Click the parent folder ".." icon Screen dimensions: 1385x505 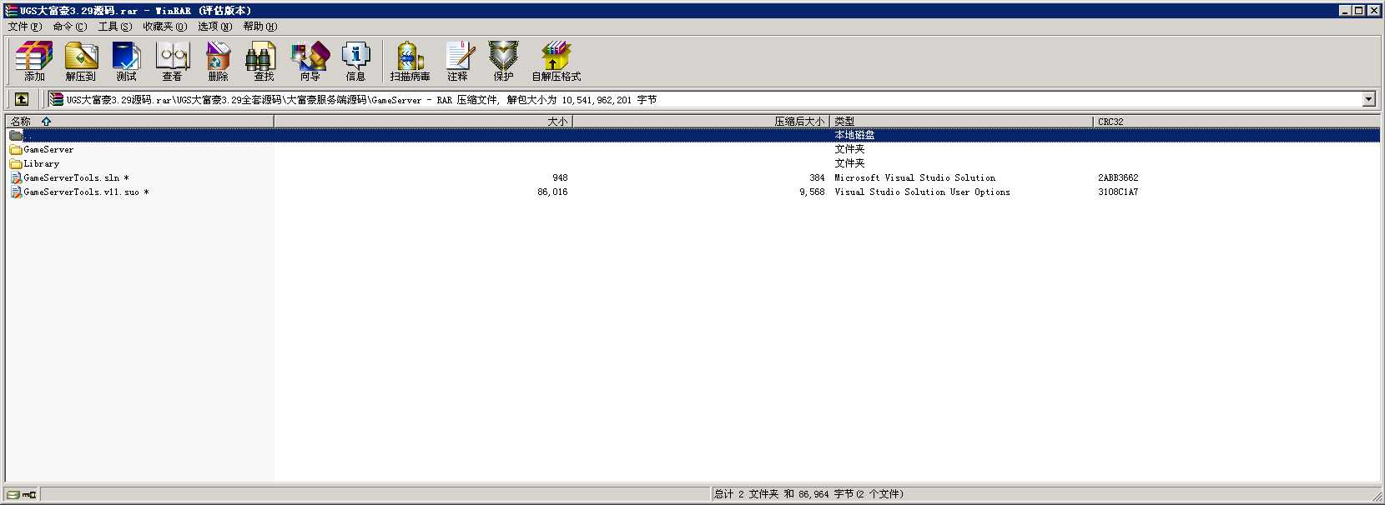pyautogui.click(x=16, y=135)
